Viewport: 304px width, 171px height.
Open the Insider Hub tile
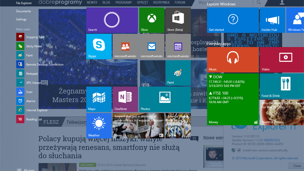pyautogui.click(x=272, y=20)
